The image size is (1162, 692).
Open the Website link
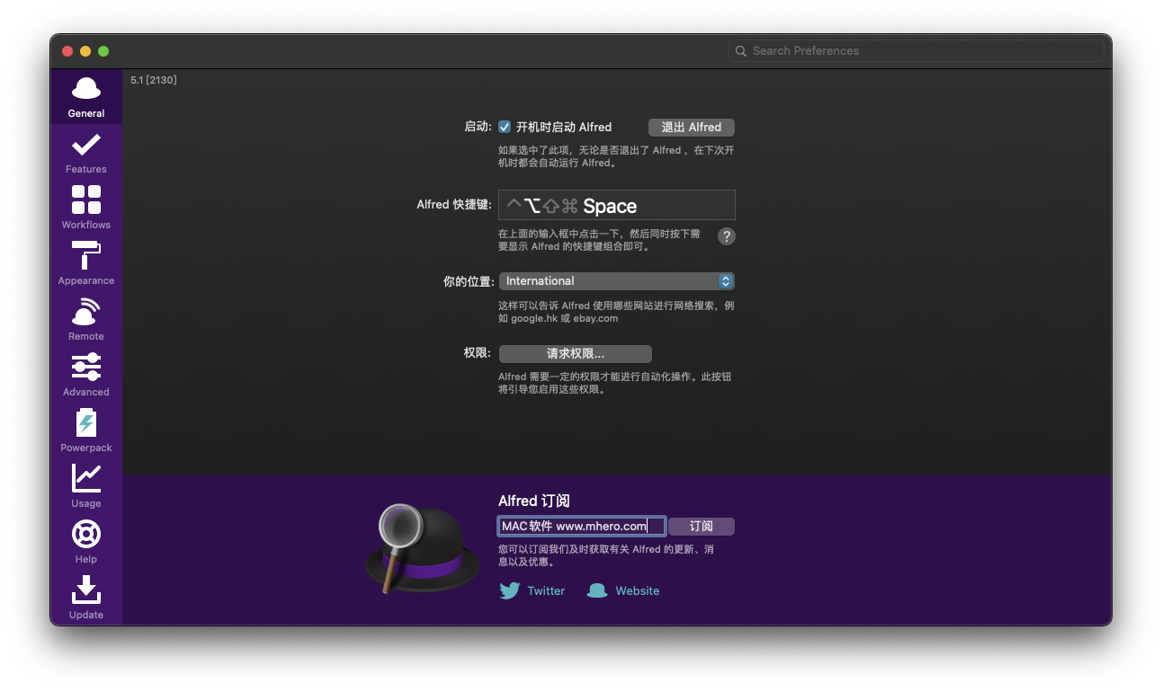pos(638,590)
